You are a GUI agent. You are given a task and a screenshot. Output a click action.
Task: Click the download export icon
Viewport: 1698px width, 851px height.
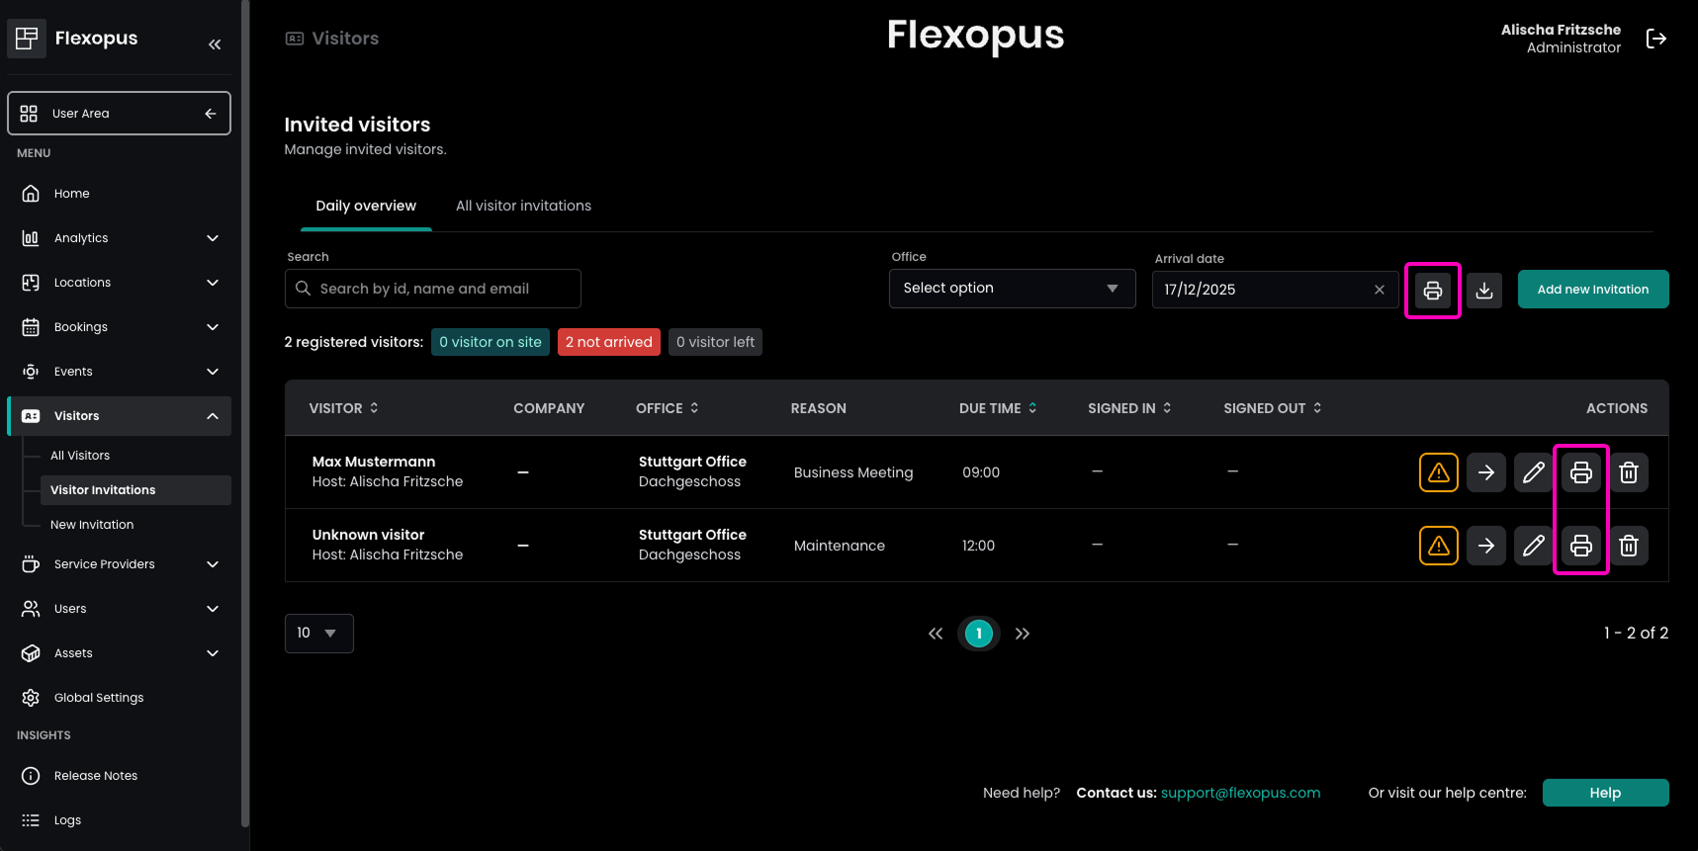1483,291
